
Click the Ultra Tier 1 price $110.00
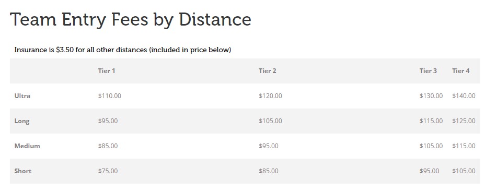tap(110, 95)
